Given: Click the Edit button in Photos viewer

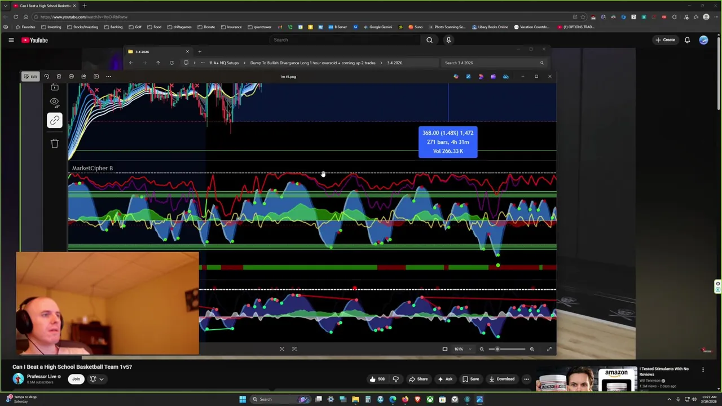Looking at the screenshot, I should [x=30, y=77].
